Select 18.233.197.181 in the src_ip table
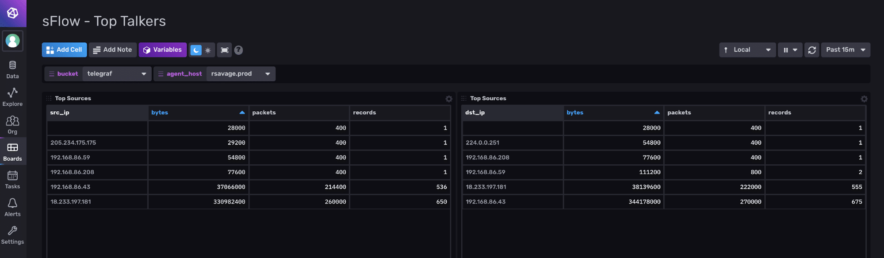This screenshot has height=258, width=884. (x=71, y=202)
